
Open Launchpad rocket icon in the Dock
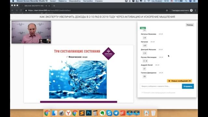[x=61, y=113]
